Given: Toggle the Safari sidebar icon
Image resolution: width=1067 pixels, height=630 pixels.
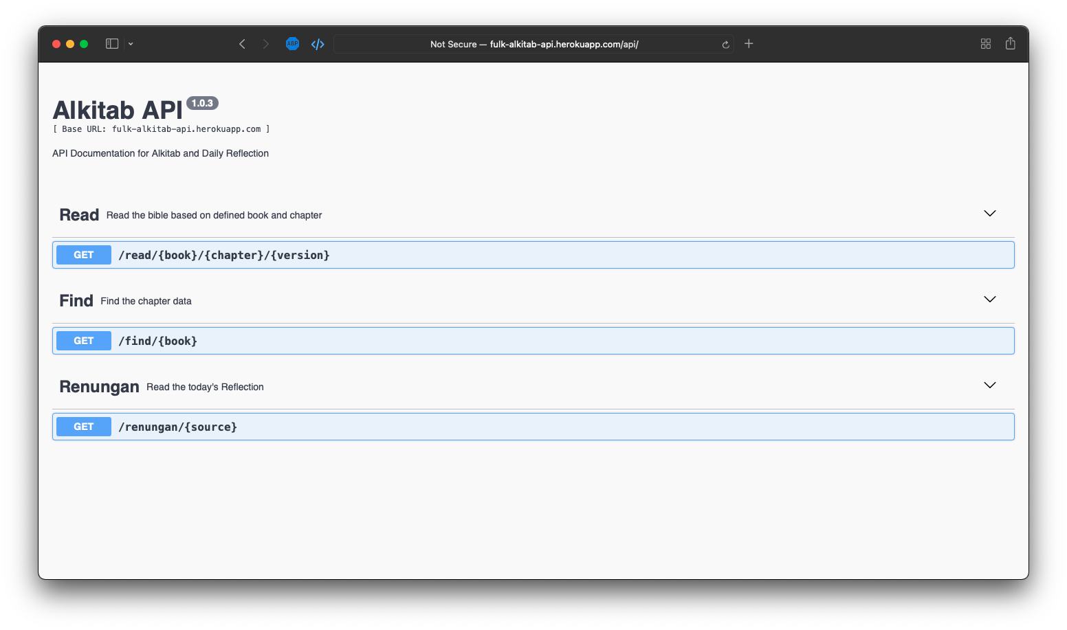Looking at the screenshot, I should (x=112, y=44).
